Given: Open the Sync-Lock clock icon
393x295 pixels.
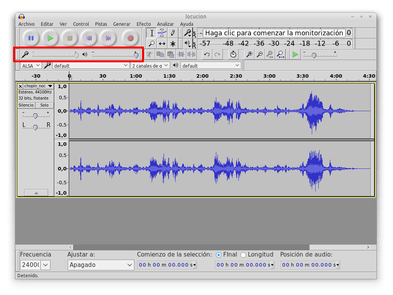Looking at the screenshot, I should tap(233, 54).
